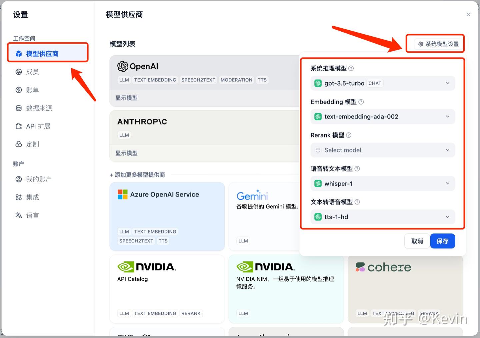Screen dimensions: 480x338
Task: Click the 集成 apps icon
Action: pyautogui.click(x=19, y=197)
